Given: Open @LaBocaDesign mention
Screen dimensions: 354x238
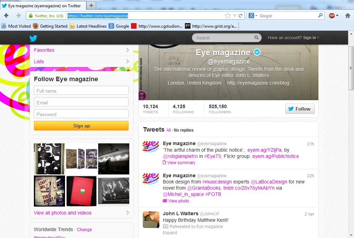Looking at the screenshot, I should (x=269, y=182).
